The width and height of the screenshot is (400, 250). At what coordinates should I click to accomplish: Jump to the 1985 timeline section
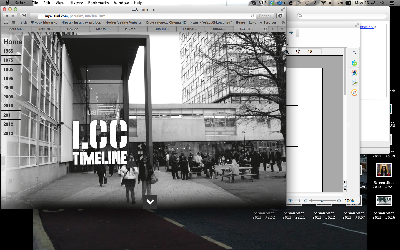point(8,69)
